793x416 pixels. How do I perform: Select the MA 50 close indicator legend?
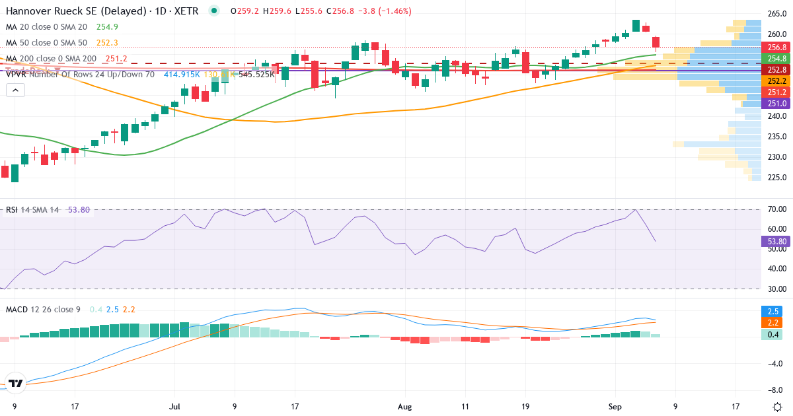coord(46,43)
